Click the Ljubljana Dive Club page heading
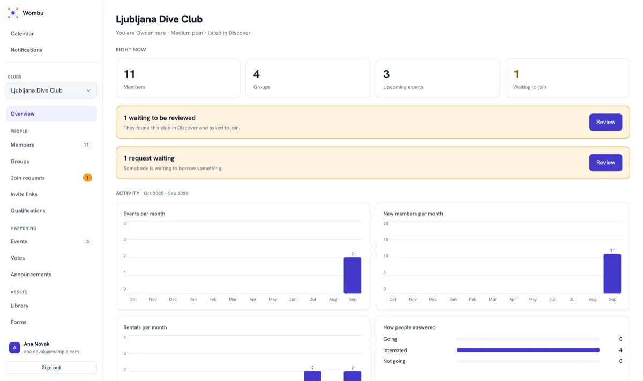The image size is (643, 381). (x=159, y=19)
